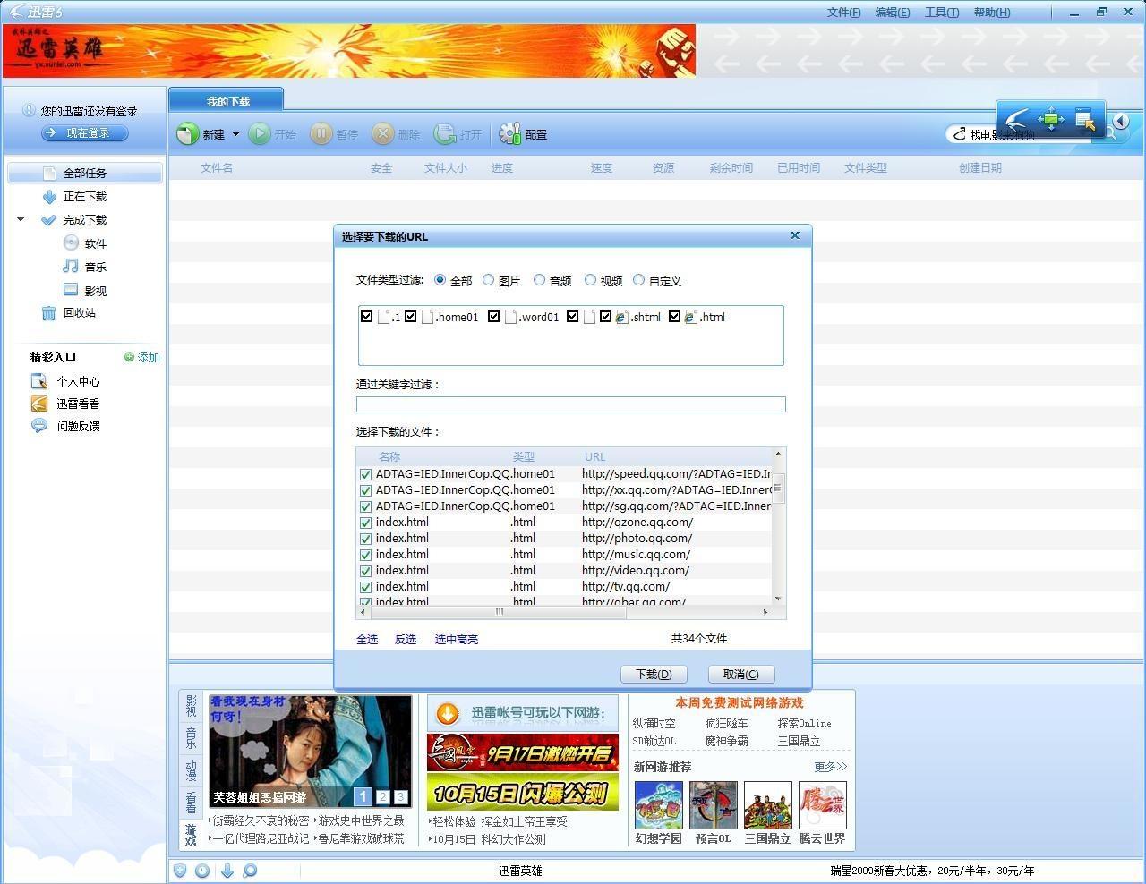Open the 文件(F) menu

click(842, 13)
